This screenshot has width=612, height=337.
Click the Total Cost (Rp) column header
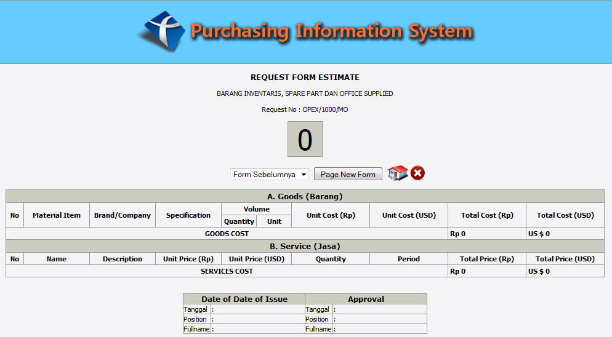pos(487,215)
